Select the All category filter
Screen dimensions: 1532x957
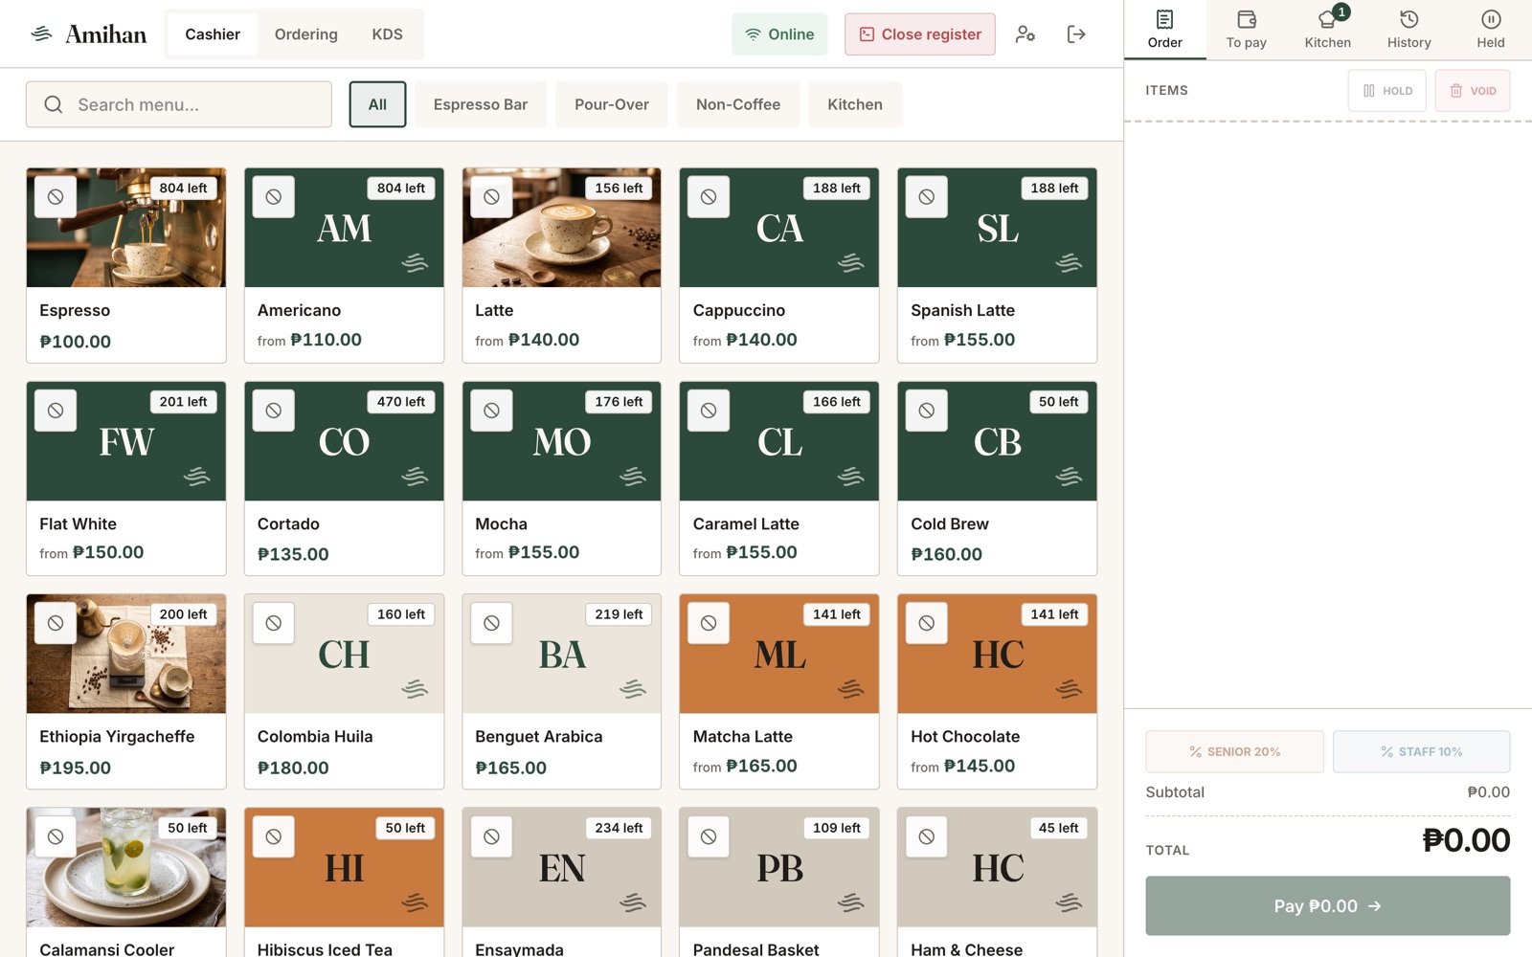pyautogui.click(x=378, y=104)
